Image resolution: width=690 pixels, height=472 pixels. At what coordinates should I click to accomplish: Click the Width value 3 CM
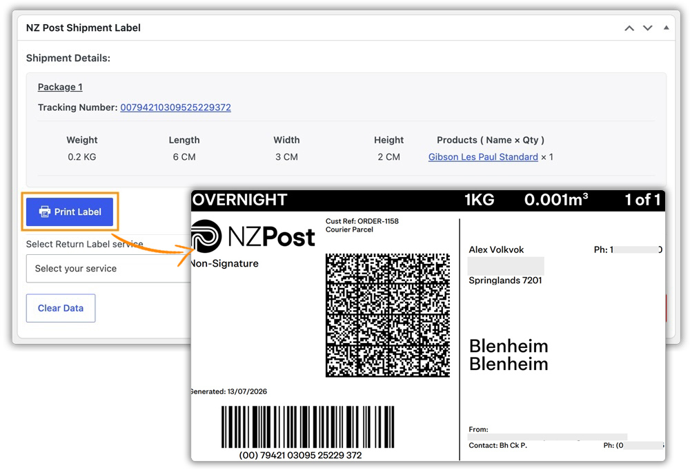click(x=286, y=157)
